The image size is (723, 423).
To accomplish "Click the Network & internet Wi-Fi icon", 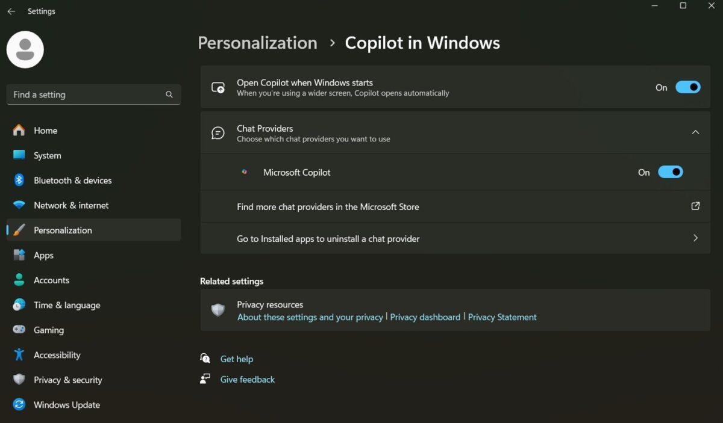I will (x=19, y=205).
